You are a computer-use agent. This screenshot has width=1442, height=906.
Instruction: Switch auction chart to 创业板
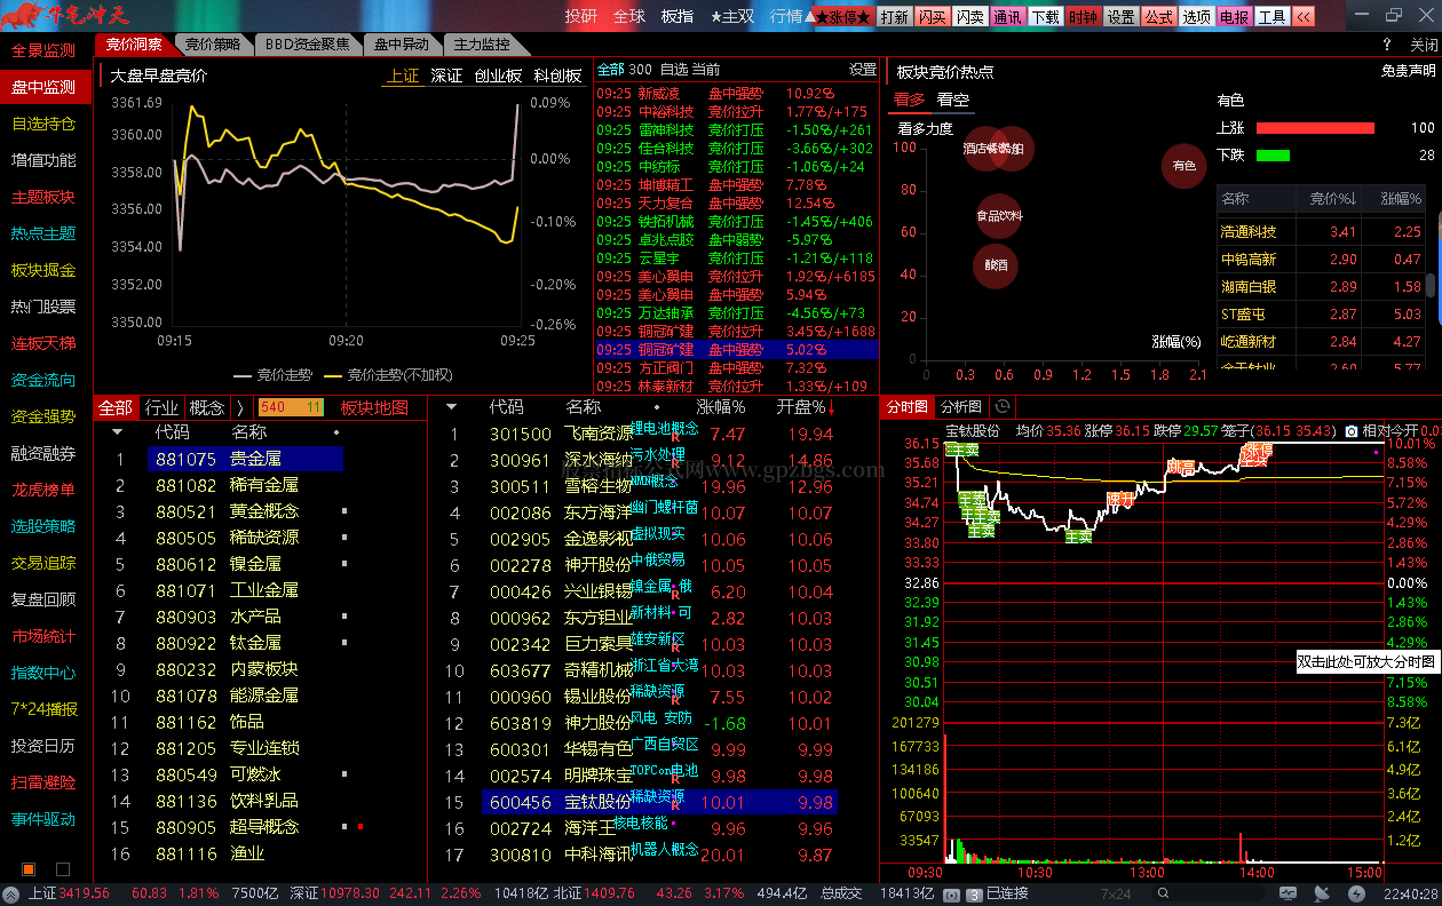coord(498,76)
